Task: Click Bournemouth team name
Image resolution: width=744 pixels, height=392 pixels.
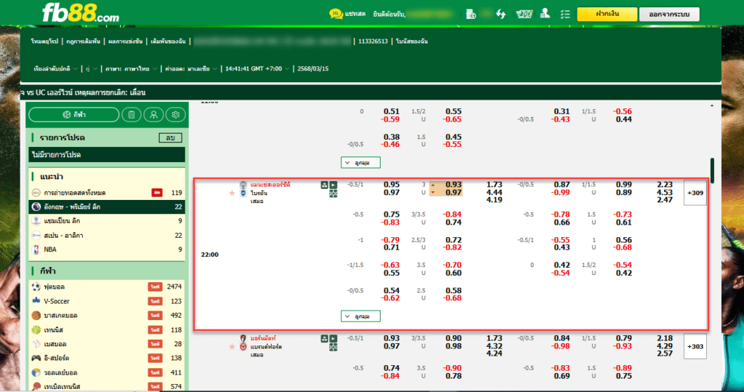Action: [x=263, y=338]
